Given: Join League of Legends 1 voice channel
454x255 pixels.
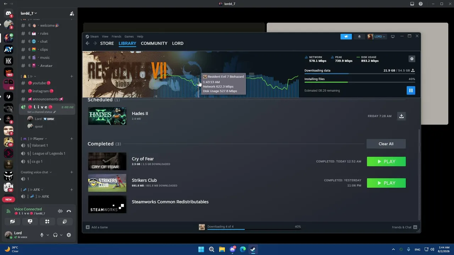Looking at the screenshot, I should click(47, 154).
